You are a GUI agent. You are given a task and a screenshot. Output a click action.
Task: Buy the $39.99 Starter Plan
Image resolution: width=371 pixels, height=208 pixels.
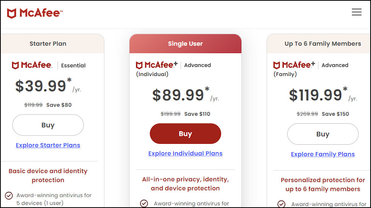tap(48, 125)
